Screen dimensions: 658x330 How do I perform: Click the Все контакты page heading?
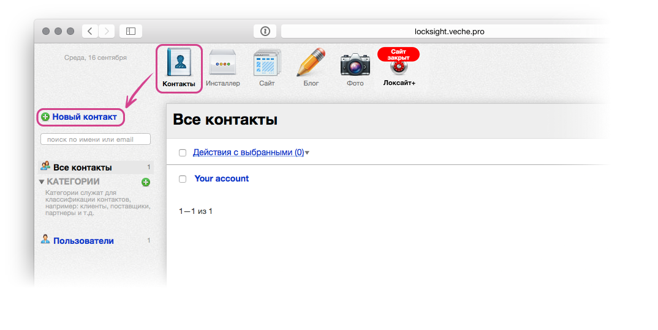coord(225,120)
